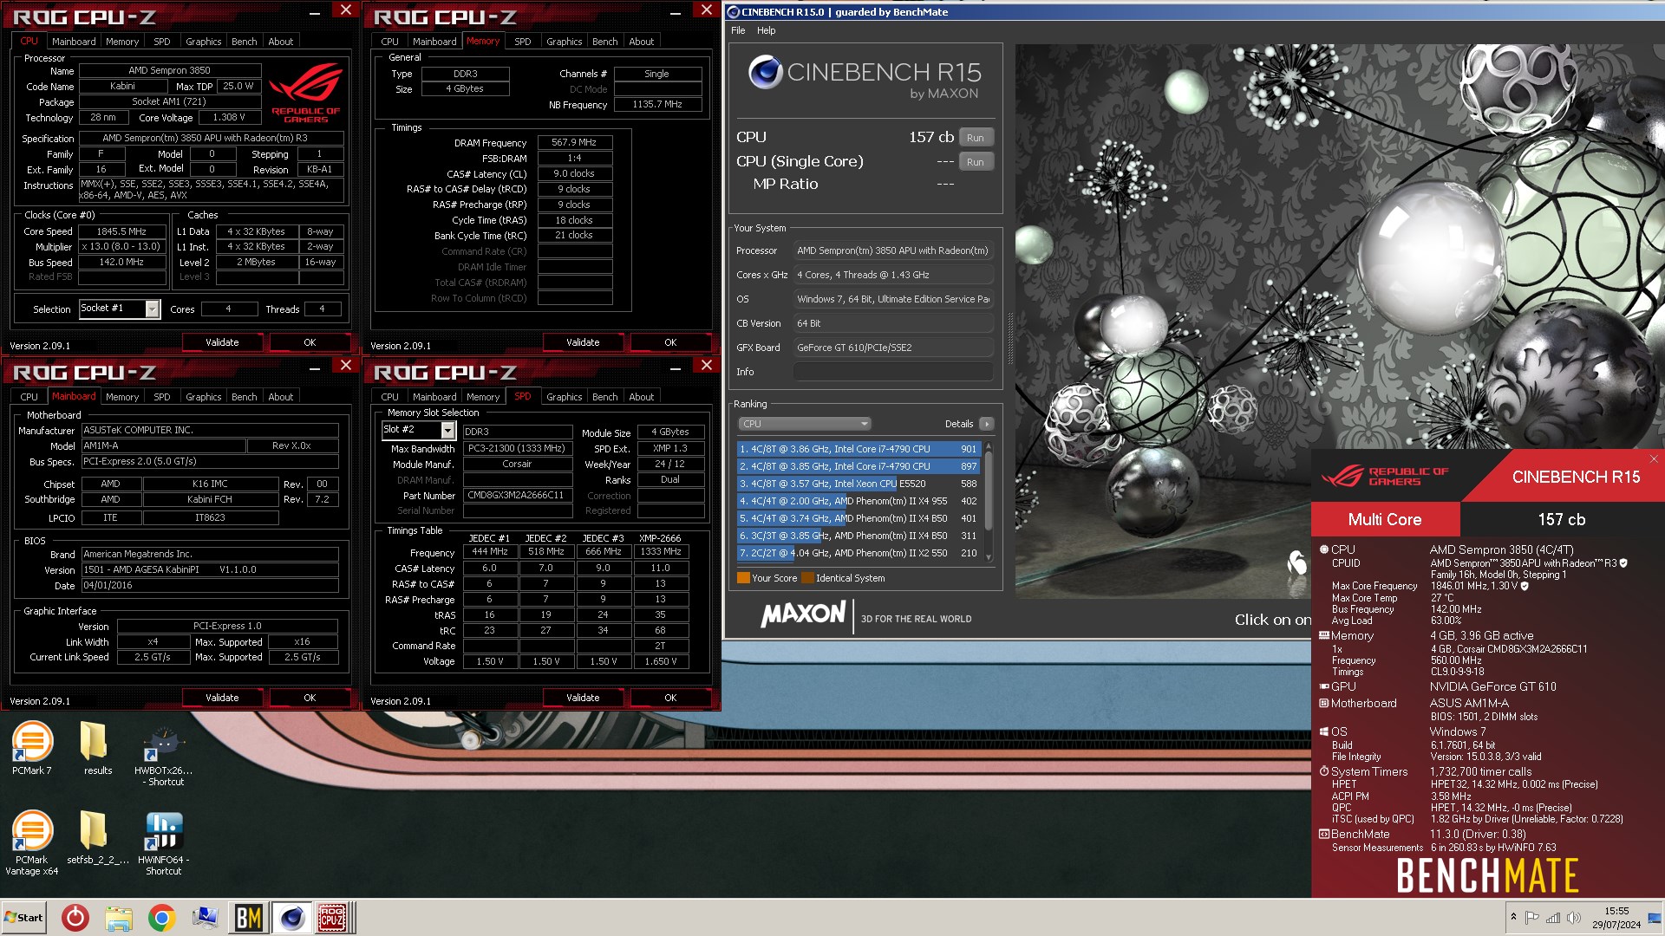Click the Cinebench R15 sphere logo
This screenshot has width=1665, height=936.
click(766, 73)
